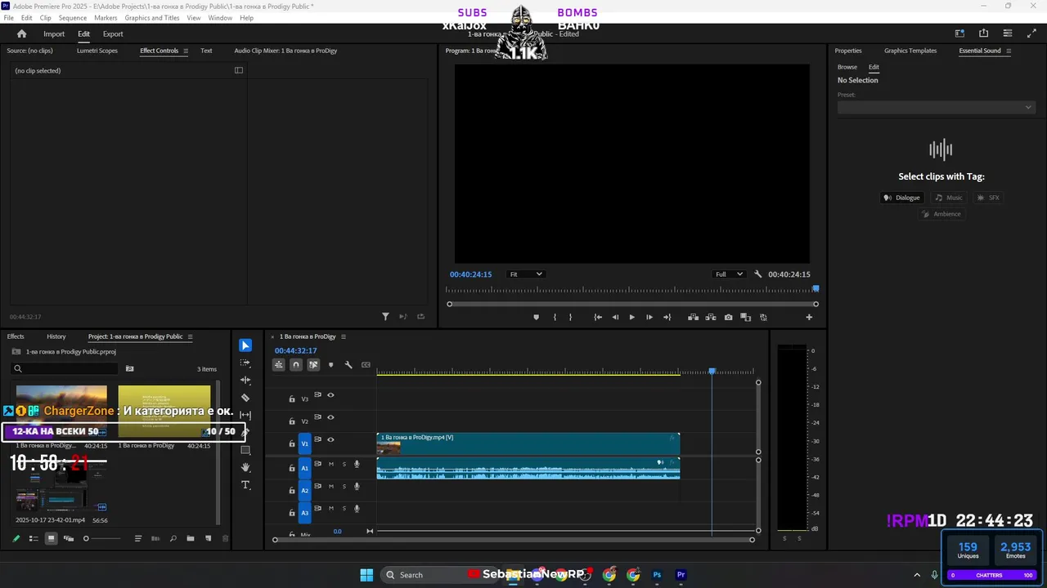This screenshot has width=1047, height=588.
Task: Open the Project panel hamburger menu
Action: click(x=191, y=336)
